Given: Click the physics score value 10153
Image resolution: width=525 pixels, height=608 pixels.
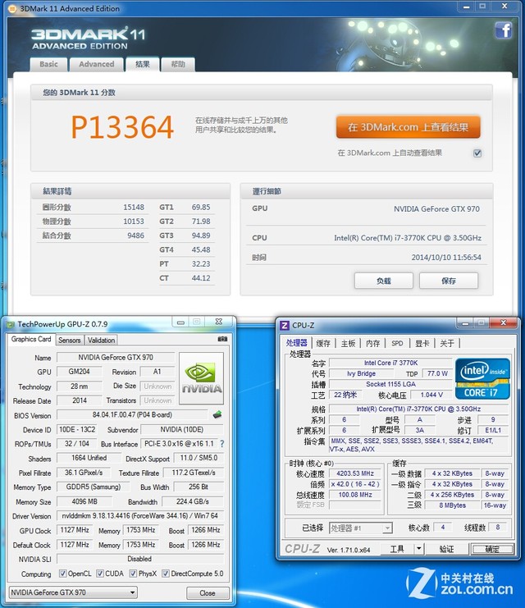Looking at the screenshot, I should click(x=134, y=222).
